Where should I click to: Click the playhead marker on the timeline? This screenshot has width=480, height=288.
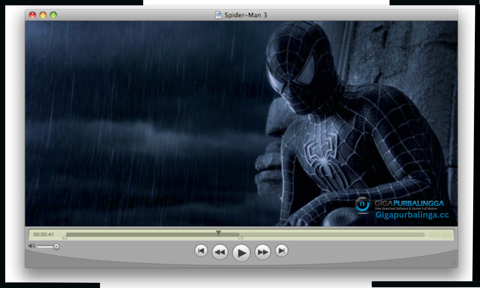[218, 233]
